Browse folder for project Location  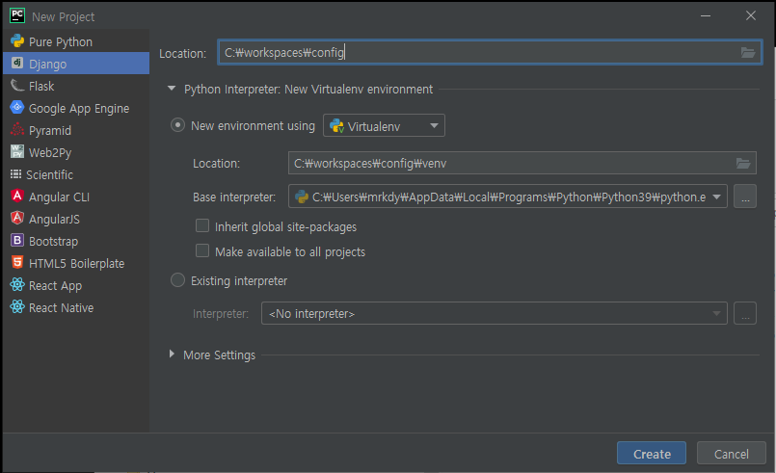[747, 52]
